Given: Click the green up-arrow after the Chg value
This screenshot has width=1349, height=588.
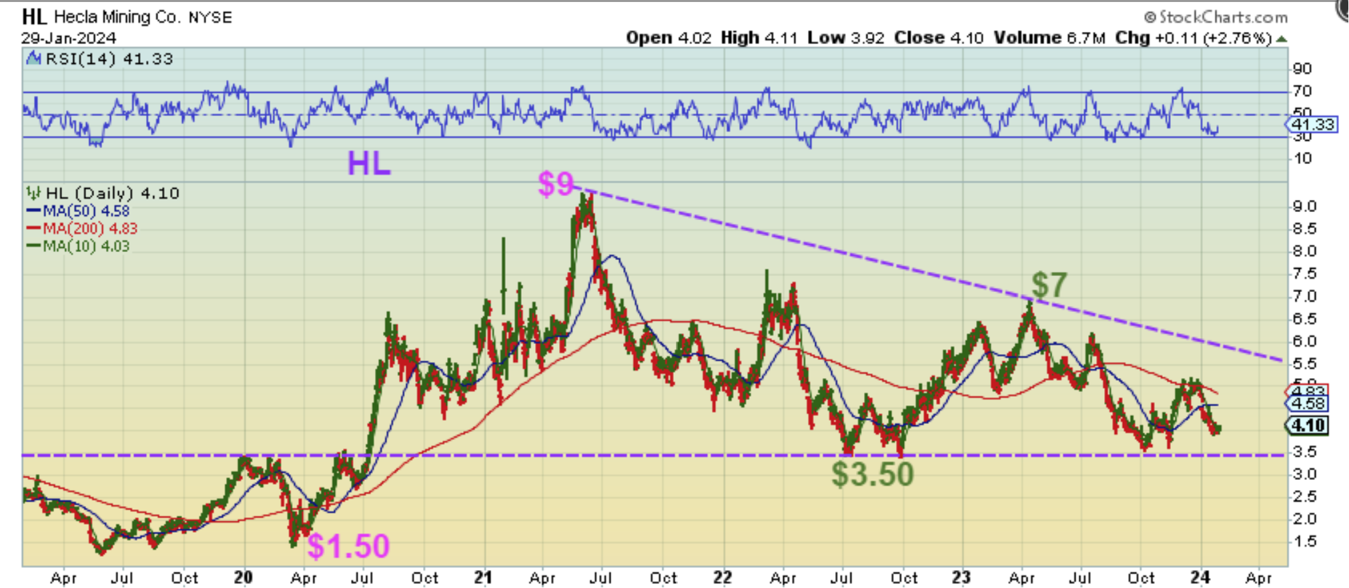Looking at the screenshot, I should tap(1281, 39).
